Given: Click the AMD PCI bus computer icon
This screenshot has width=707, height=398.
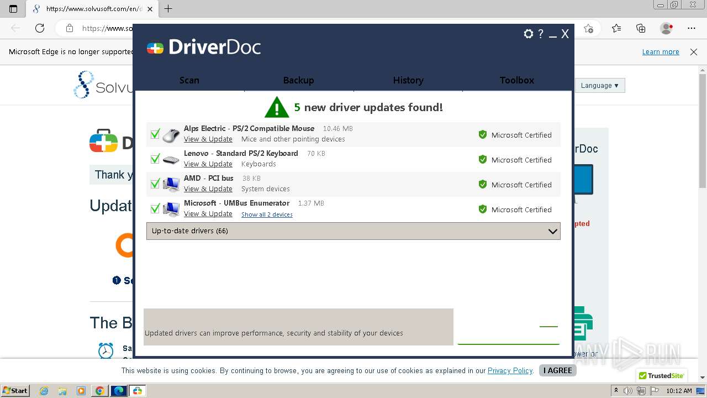Looking at the screenshot, I should tap(171, 184).
